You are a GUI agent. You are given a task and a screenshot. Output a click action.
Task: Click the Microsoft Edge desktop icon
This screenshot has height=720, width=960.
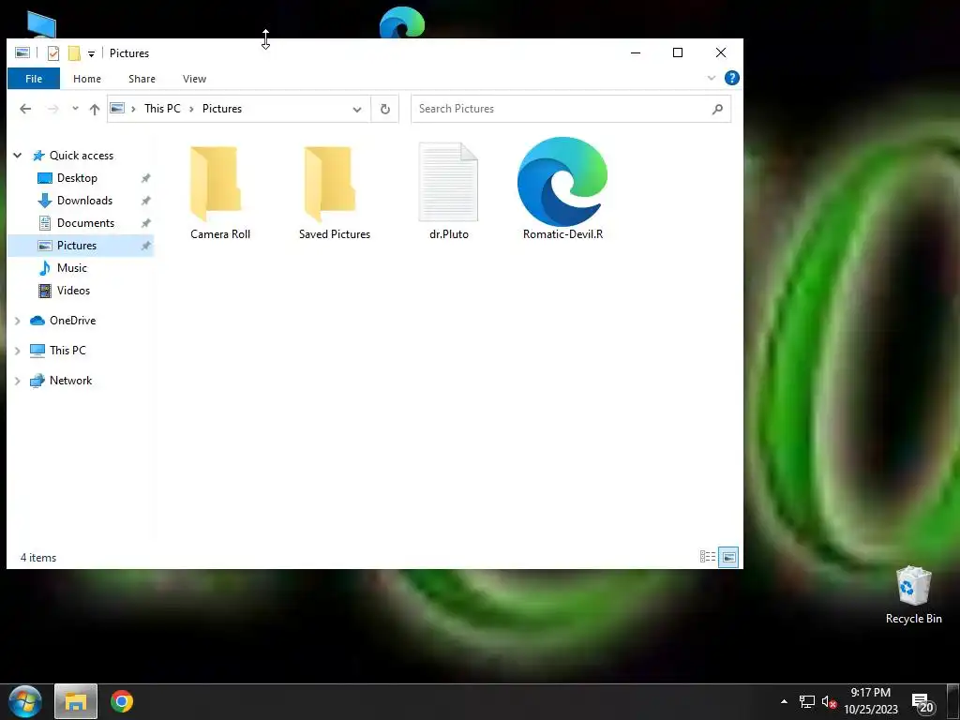click(x=401, y=22)
